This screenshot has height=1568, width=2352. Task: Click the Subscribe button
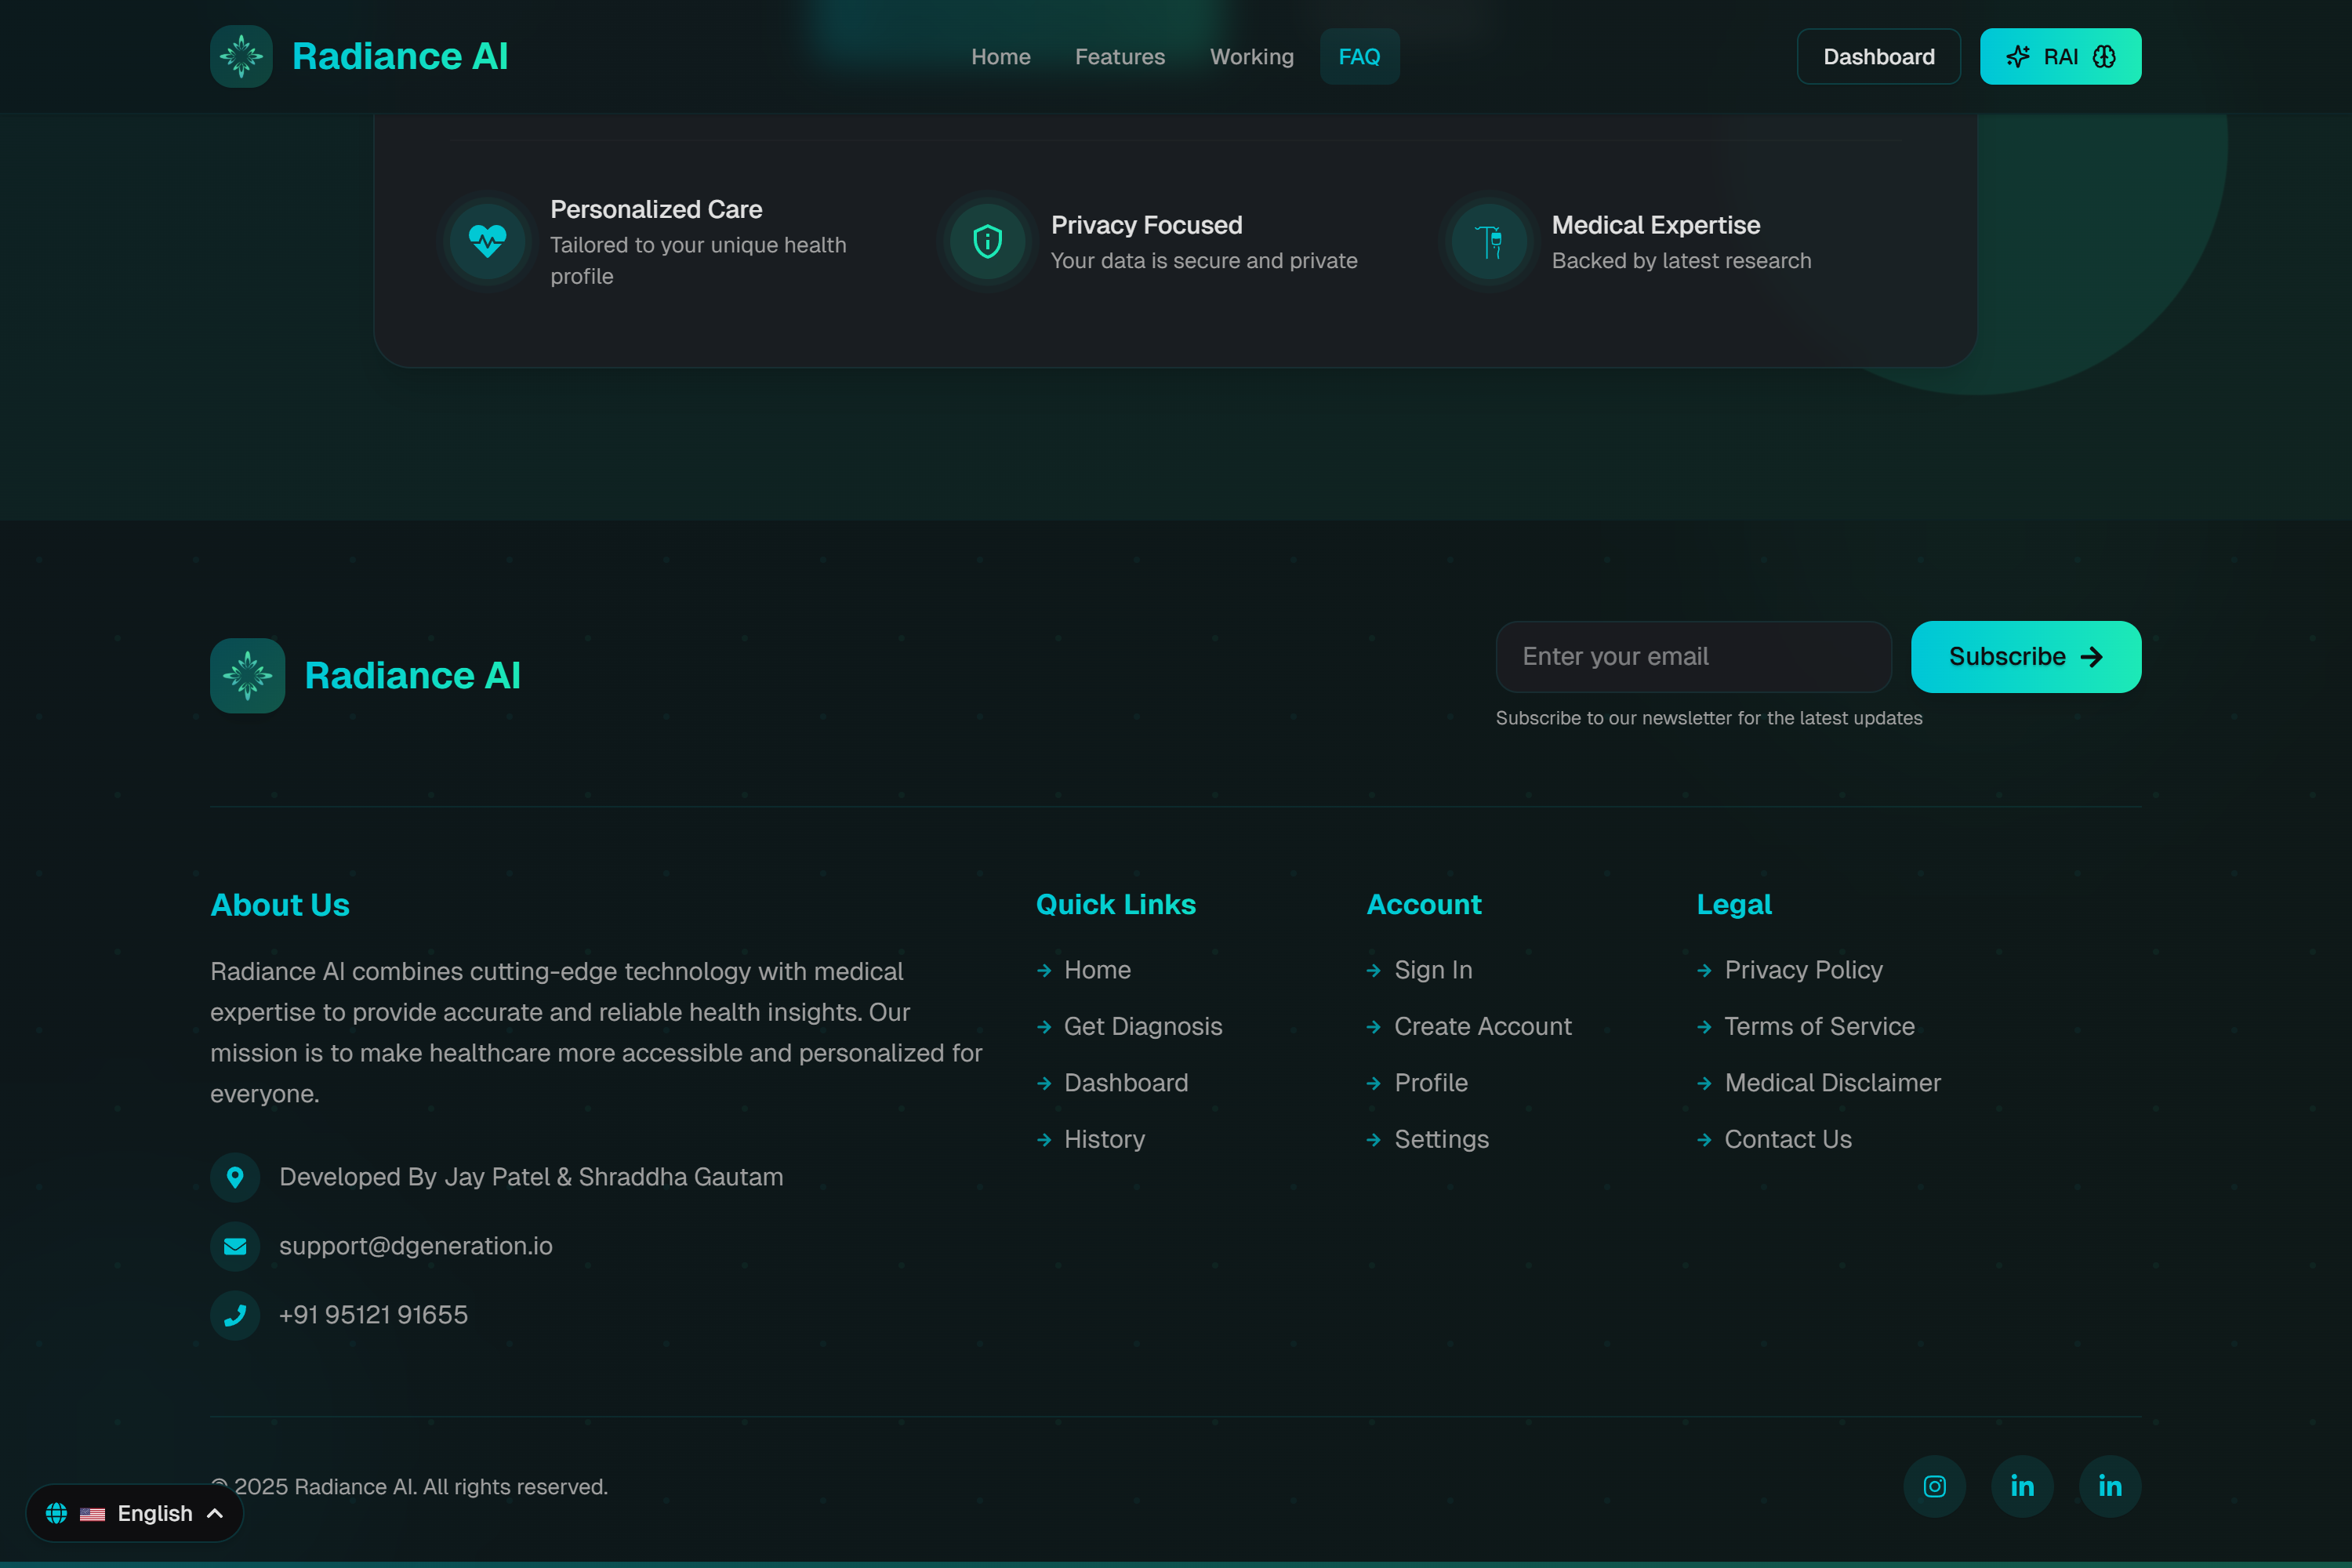[2025, 657]
